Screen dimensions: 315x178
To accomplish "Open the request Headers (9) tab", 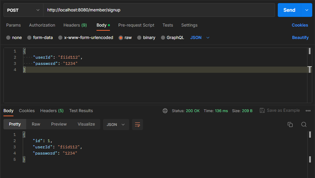I will click(x=75, y=25).
